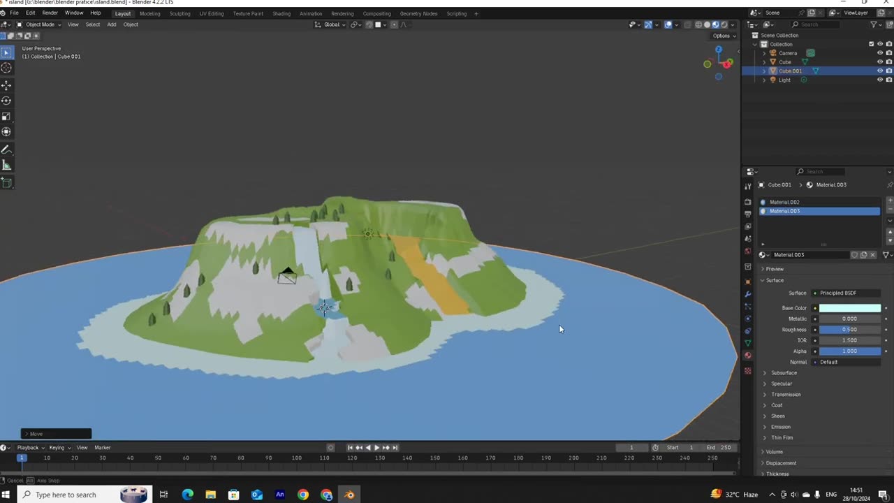The height and width of the screenshot is (503, 894).
Task: Click the Roughness slider
Action: pos(850,330)
